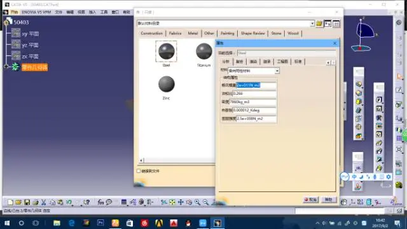Click the Zoom In magnifier icon
This screenshot has height=229, width=407.
click(x=197, y=202)
